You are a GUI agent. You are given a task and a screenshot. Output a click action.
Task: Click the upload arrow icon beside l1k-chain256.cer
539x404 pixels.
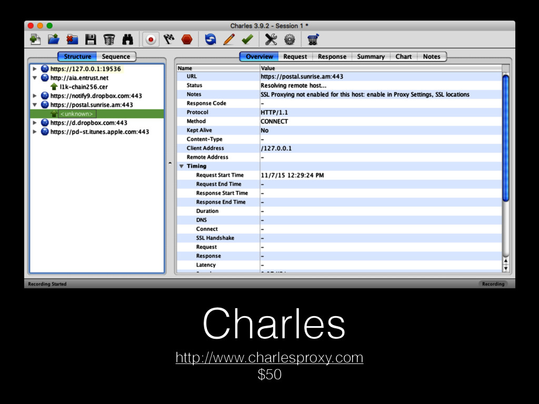54,87
